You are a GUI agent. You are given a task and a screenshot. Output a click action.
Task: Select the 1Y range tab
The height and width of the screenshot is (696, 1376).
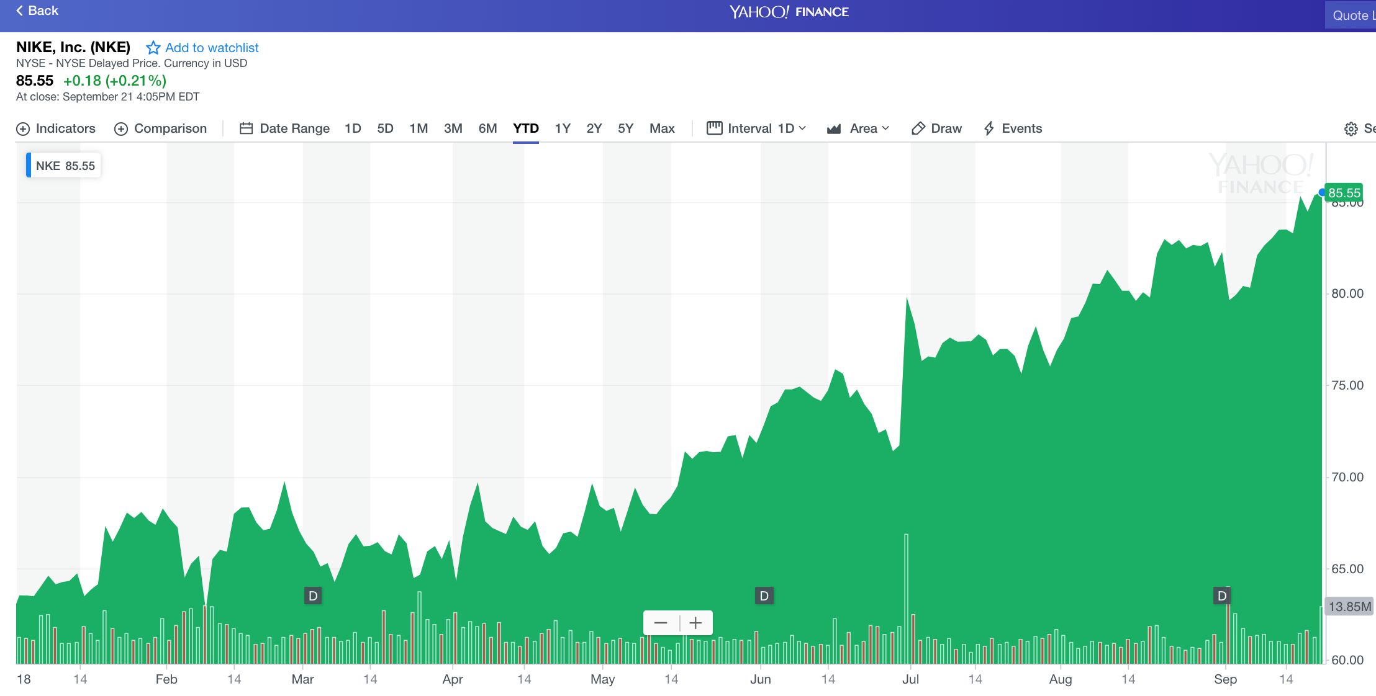point(563,128)
